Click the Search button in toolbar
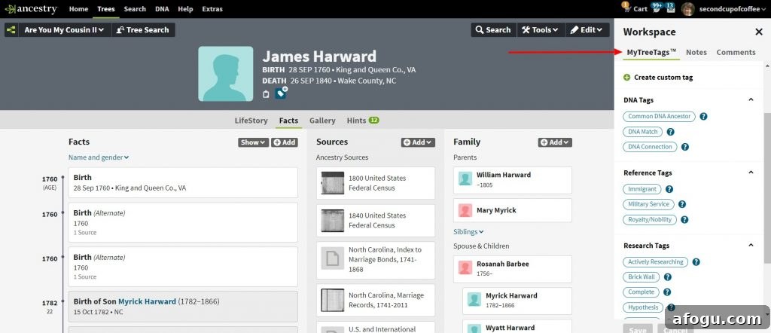 [493, 30]
